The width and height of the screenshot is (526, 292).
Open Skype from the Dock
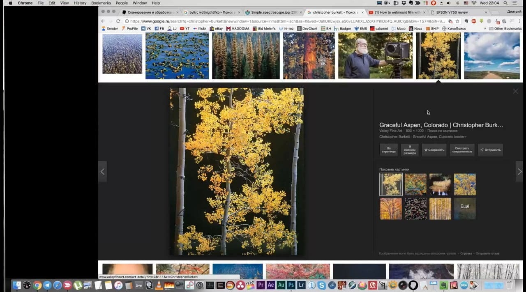pyautogui.click(x=322, y=285)
